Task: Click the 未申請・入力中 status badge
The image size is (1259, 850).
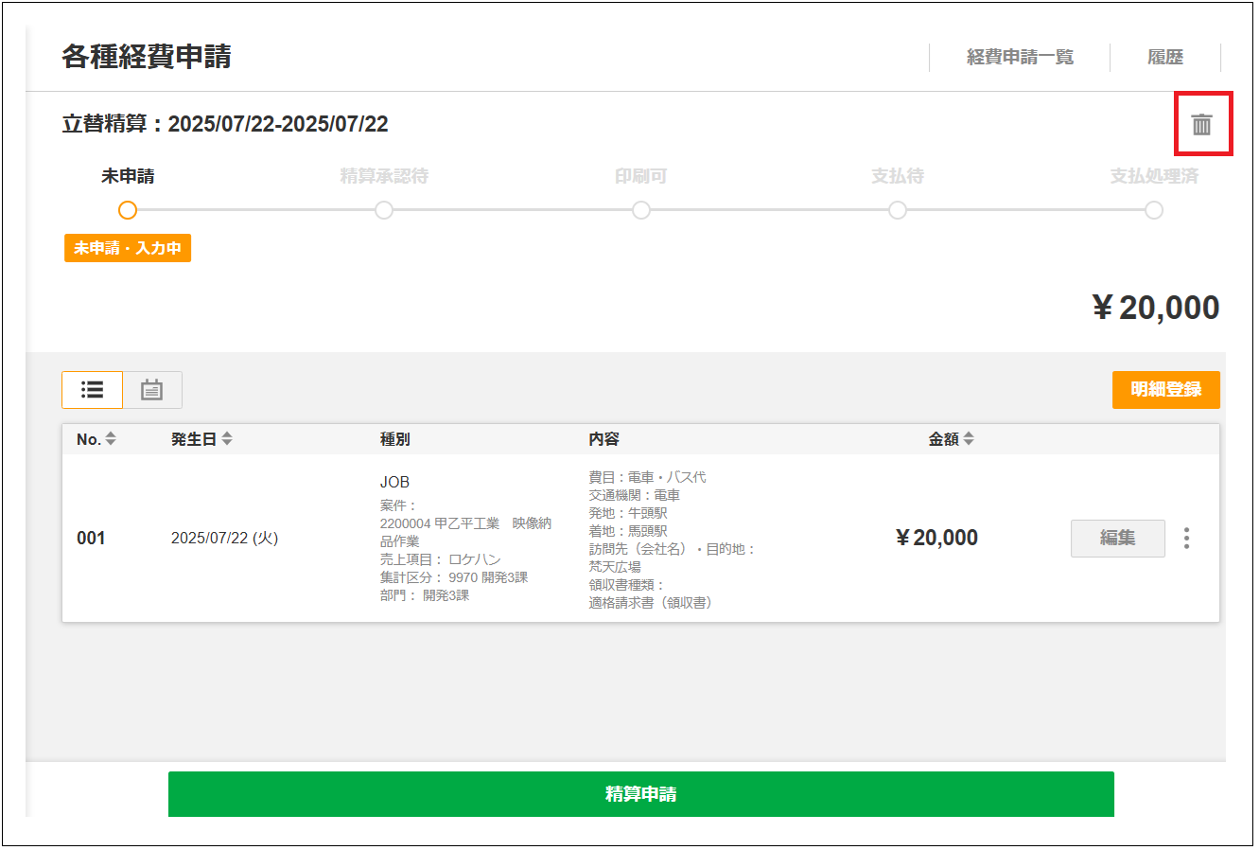Action: click(127, 248)
